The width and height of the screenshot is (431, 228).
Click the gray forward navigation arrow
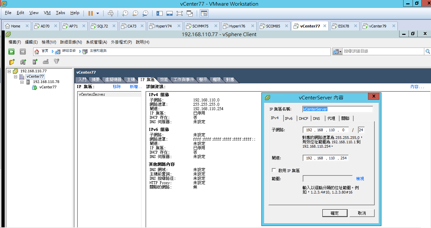[23, 52]
